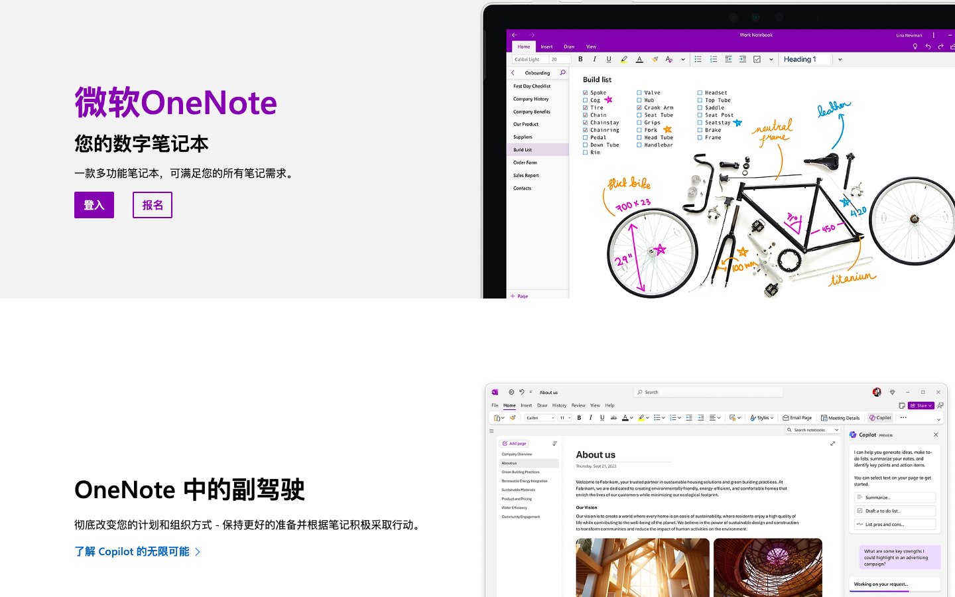Click the back arrow in purple title bar

(515, 35)
